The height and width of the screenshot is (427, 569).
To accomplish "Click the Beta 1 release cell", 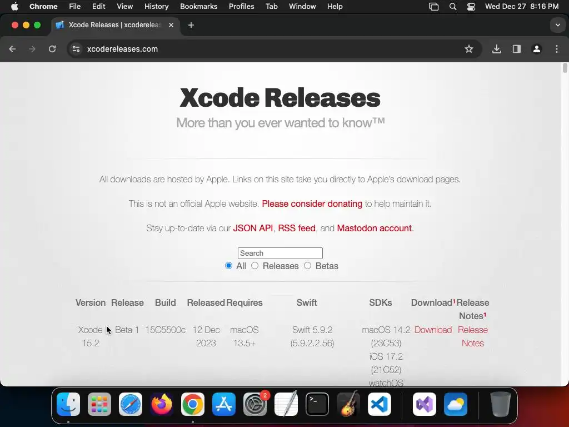I will (127, 330).
